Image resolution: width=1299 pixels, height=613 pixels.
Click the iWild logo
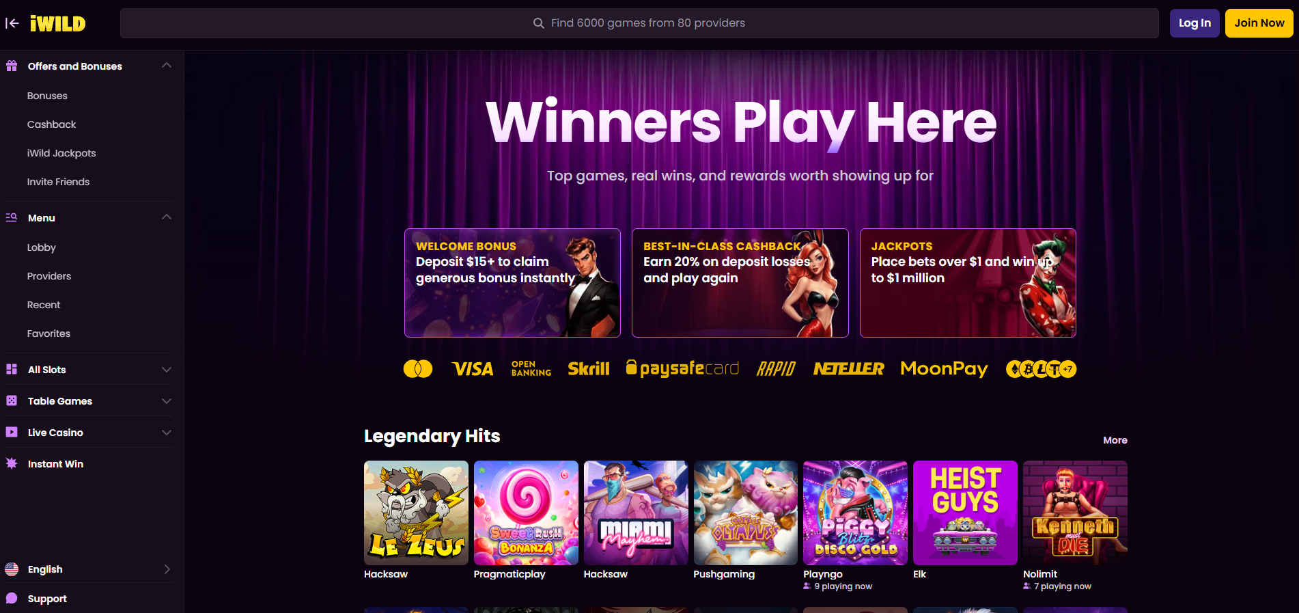coord(57,24)
